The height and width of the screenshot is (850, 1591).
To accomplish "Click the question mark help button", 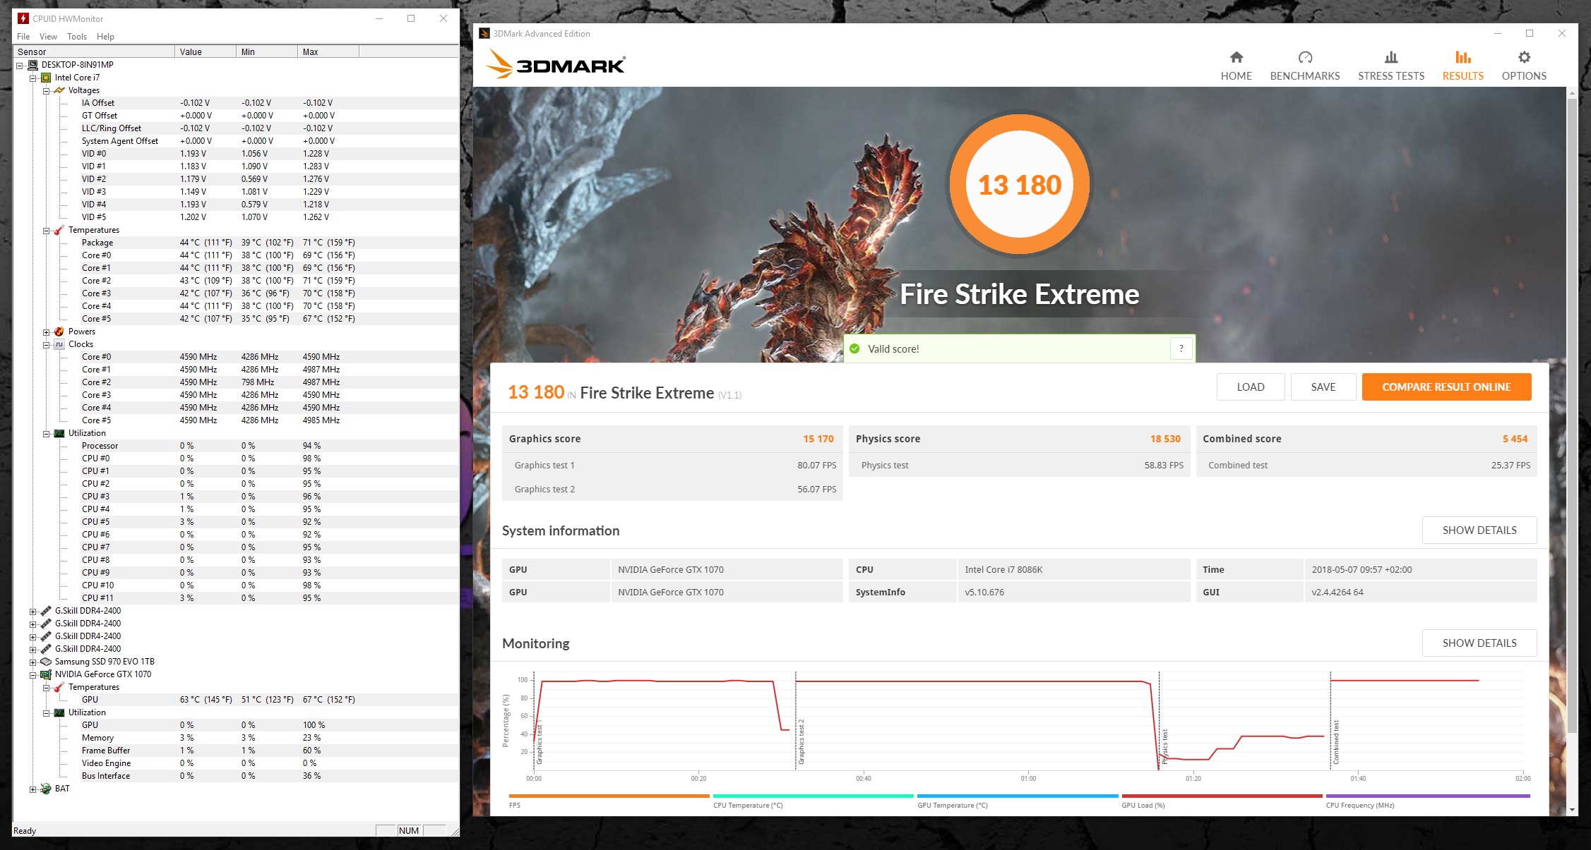I will [x=1181, y=348].
